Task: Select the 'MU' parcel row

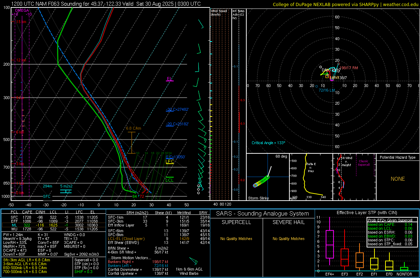Action: coord(54,229)
